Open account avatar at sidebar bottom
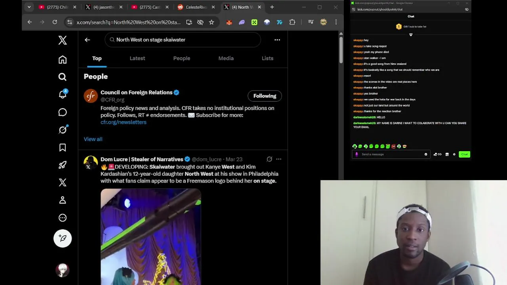 pyautogui.click(x=63, y=270)
